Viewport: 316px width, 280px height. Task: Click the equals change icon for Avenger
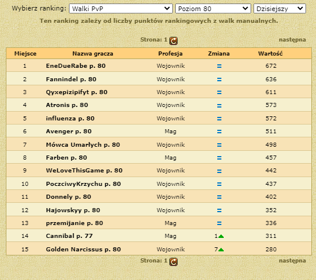[219, 132]
